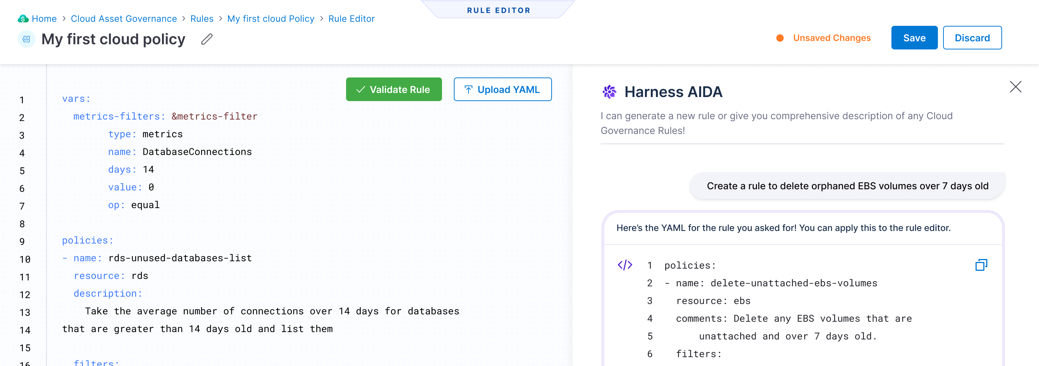Screen dimensions: 1039x366
Task: Open the Rule Editor tab banner
Action: (x=498, y=10)
